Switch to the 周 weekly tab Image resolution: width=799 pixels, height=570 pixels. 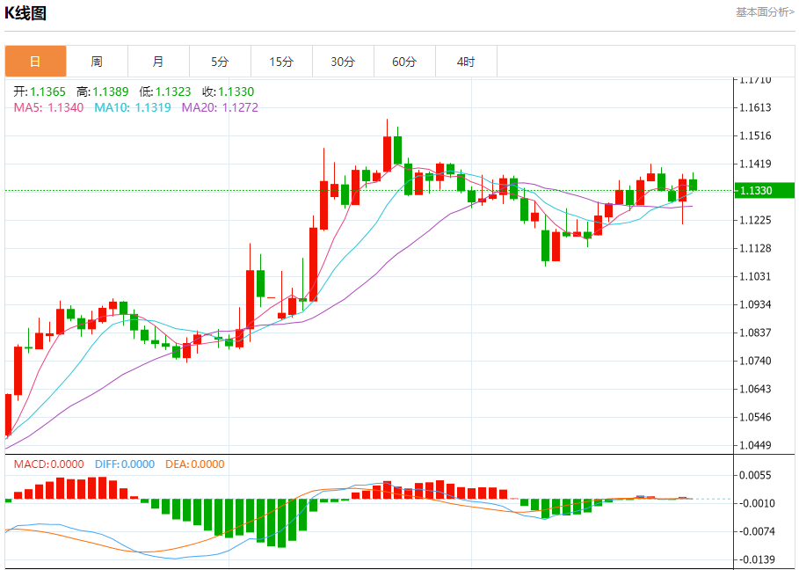[97, 62]
